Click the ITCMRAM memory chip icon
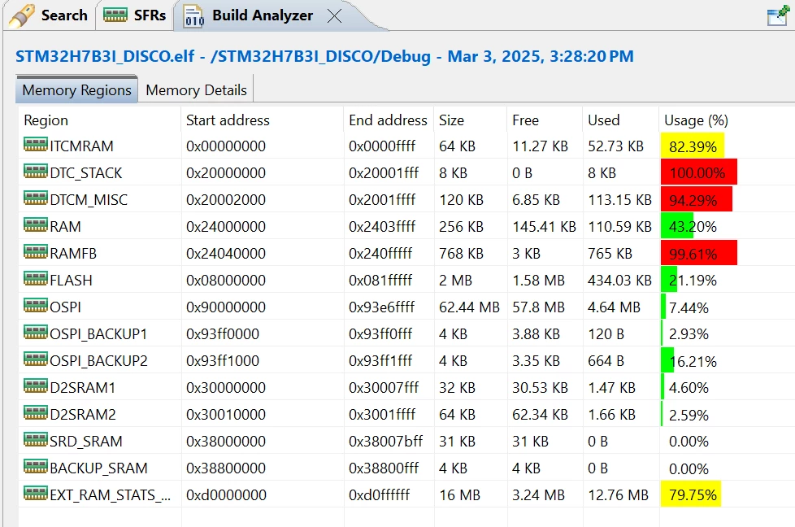This screenshot has width=795, height=527. pos(36,145)
